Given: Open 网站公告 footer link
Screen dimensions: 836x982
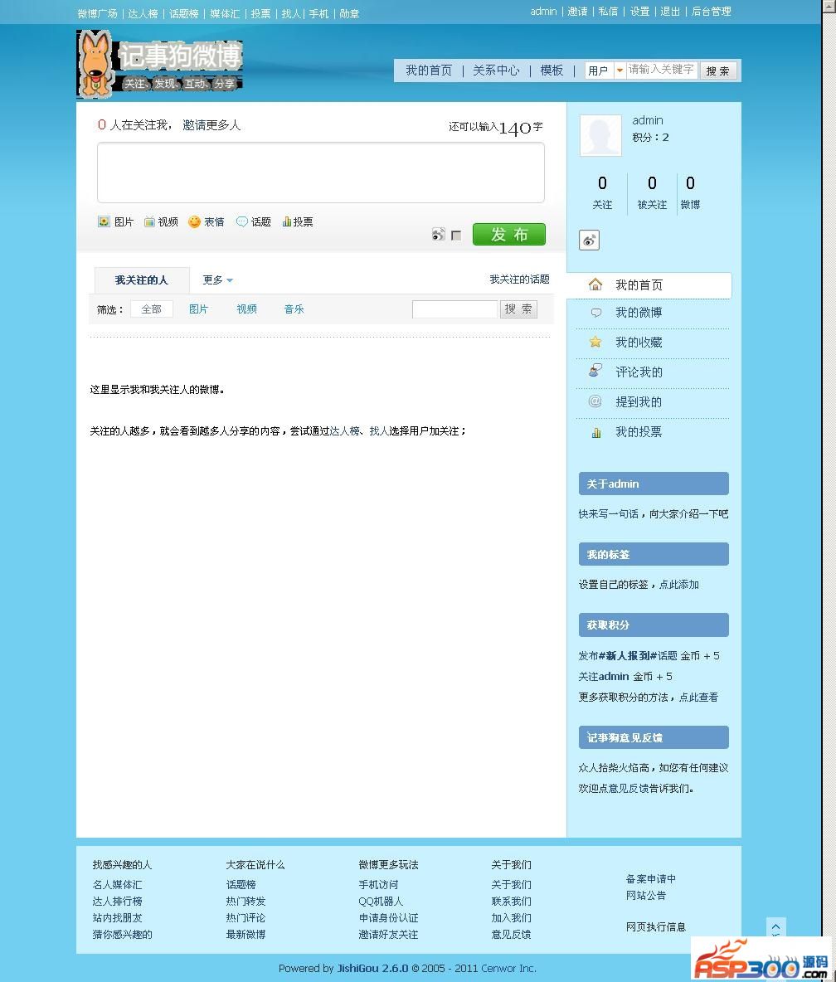Looking at the screenshot, I should [x=645, y=896].
